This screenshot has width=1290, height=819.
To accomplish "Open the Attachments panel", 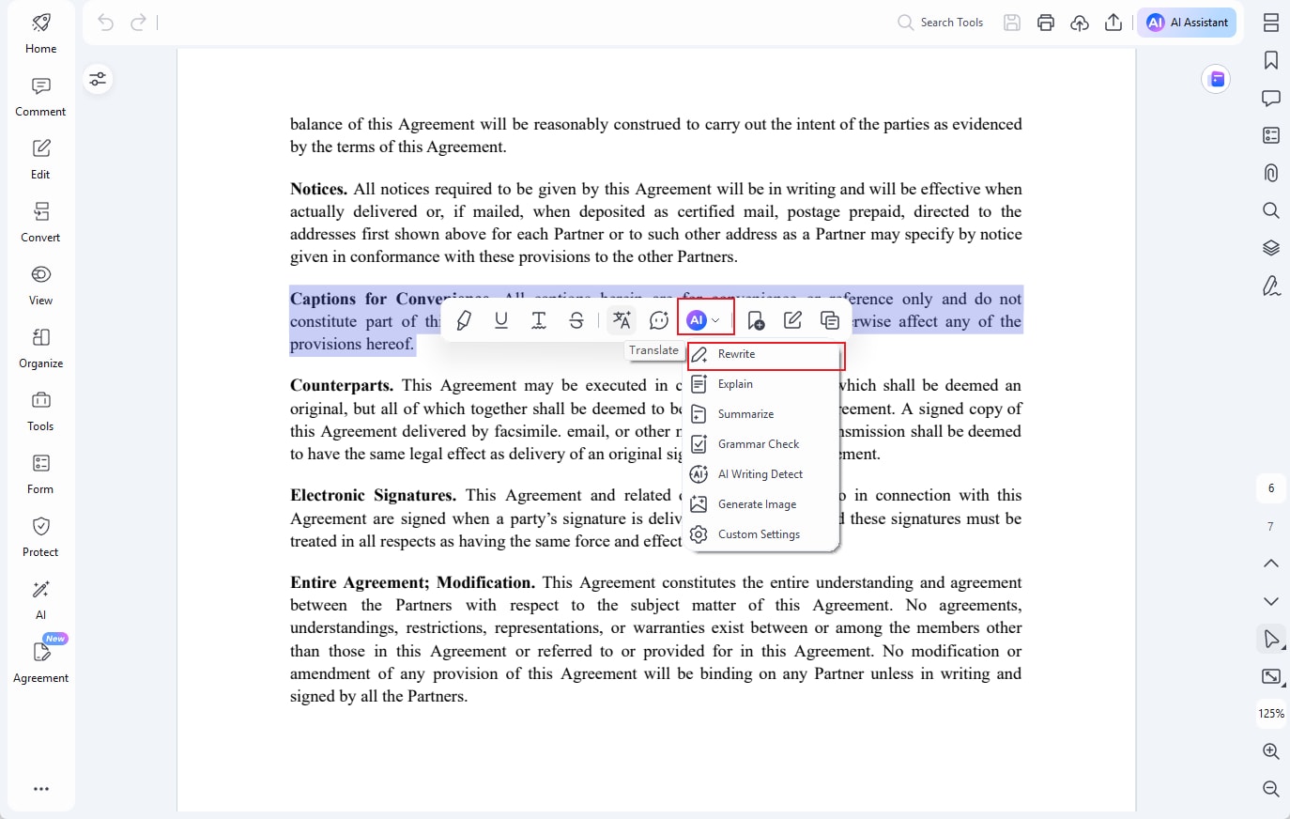I will pos(1271,173).
